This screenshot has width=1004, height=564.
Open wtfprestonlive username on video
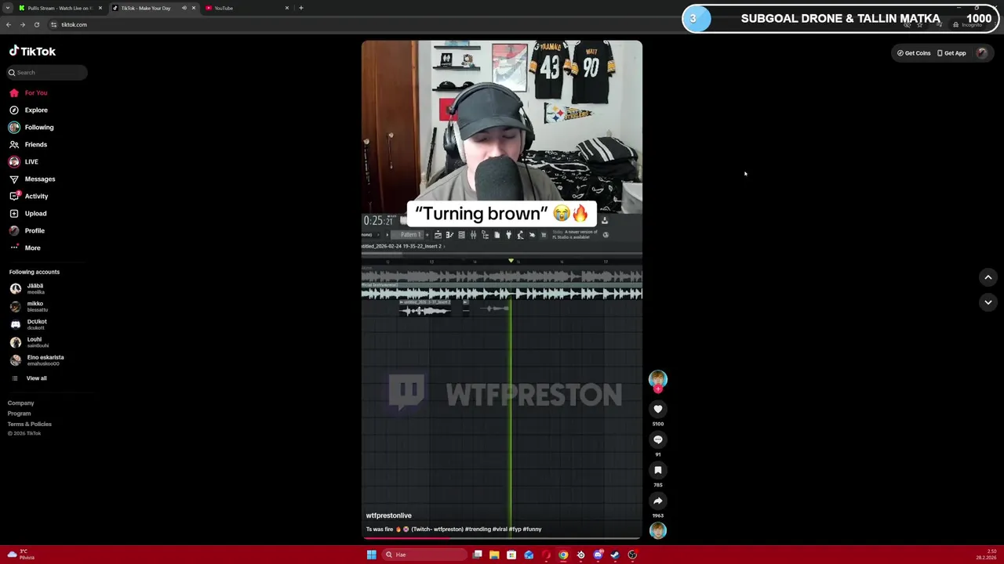388,515
